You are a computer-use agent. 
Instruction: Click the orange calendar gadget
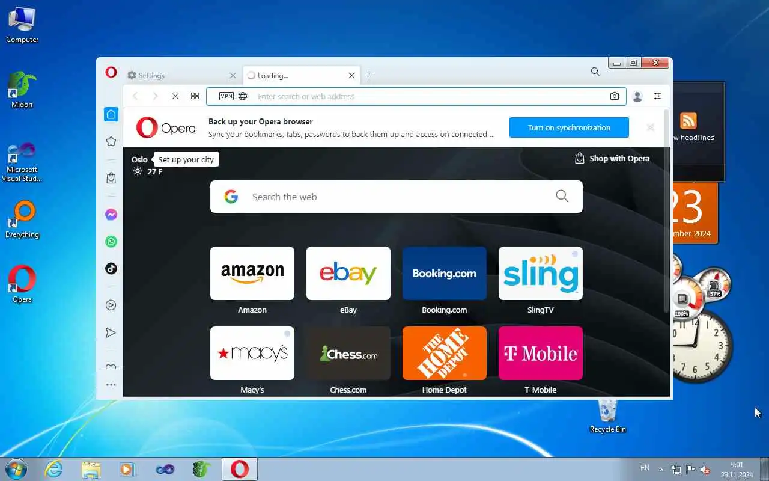[695, 212]
